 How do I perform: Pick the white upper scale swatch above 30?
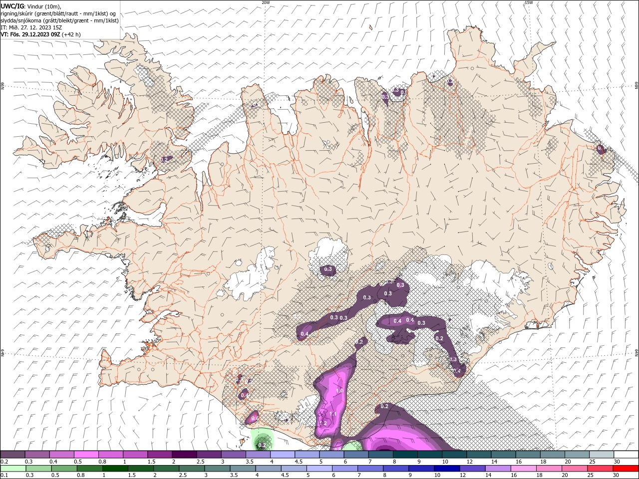click(x=626, y=455)
